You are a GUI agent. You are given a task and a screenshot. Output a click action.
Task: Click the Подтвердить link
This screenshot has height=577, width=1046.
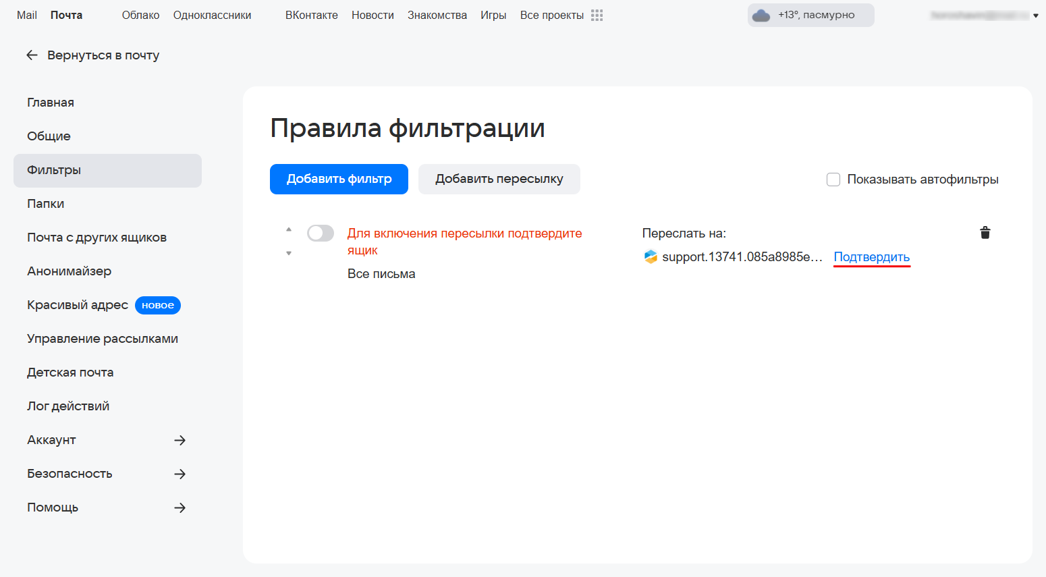(871, 257)
